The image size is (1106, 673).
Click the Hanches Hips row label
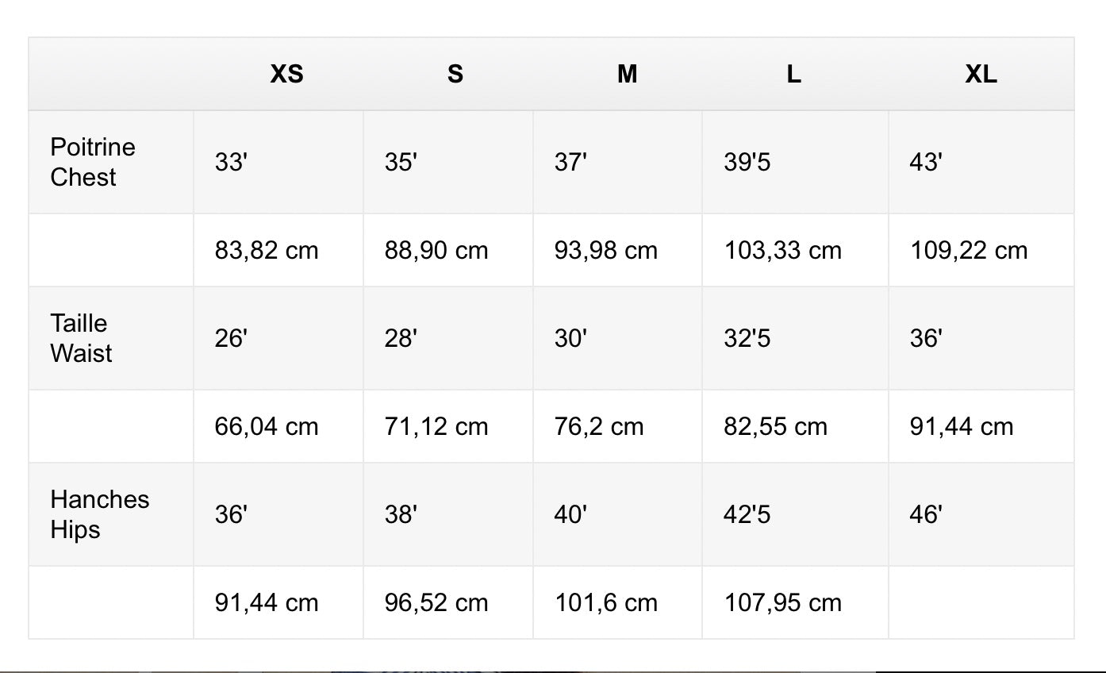point(99,514)
